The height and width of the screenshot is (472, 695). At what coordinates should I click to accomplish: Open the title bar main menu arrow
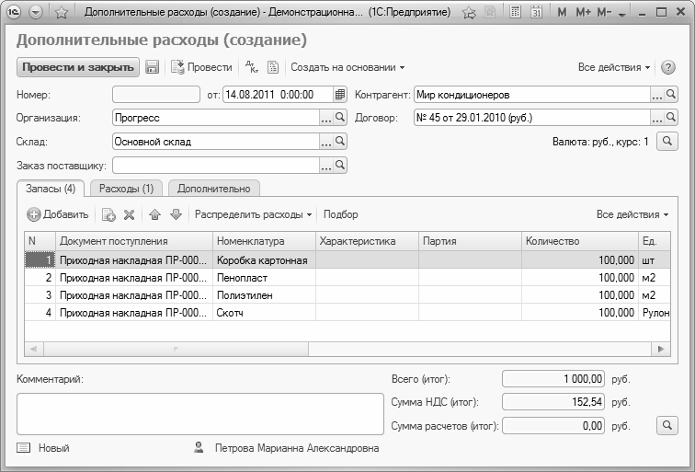(x=36, y=12)
